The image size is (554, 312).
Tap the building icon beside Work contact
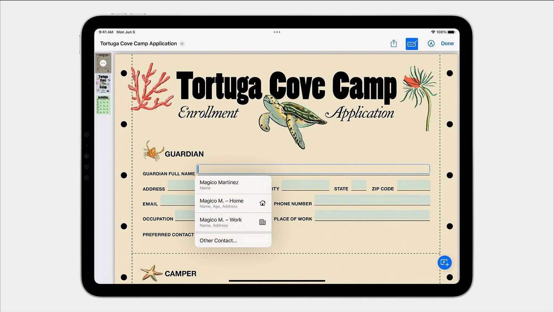click(x=262, y=222)
